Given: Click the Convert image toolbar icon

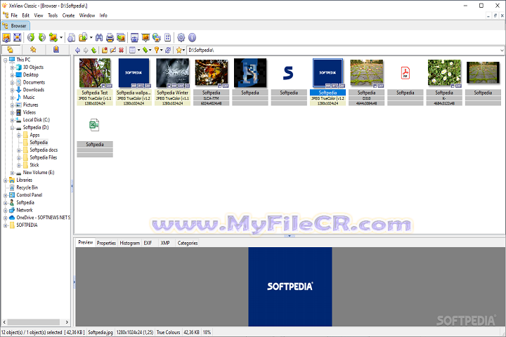Looking at the screenshot, I should [53, 37].
